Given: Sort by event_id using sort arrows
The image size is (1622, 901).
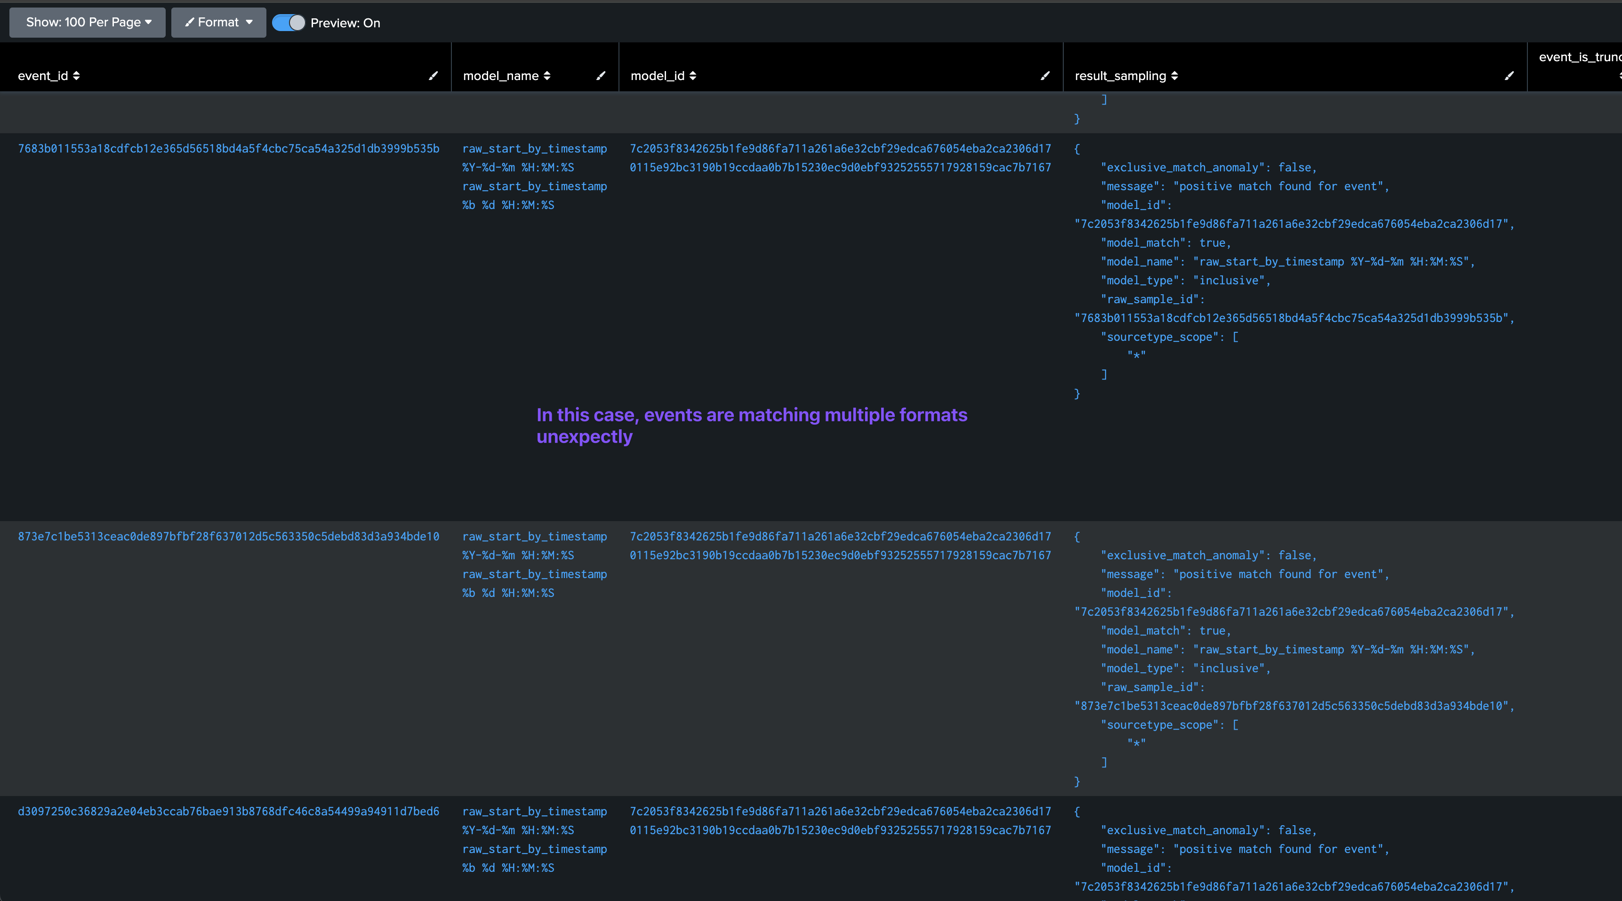Looking at the screenshot, I should 76,76.
